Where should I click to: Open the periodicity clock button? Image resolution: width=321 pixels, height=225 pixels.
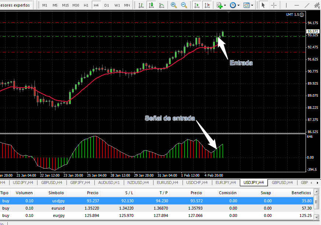point(233,5)
